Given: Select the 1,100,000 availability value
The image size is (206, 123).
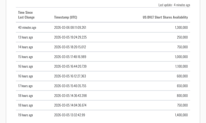Looking at the screenshot, I should [x=181, y=66].
